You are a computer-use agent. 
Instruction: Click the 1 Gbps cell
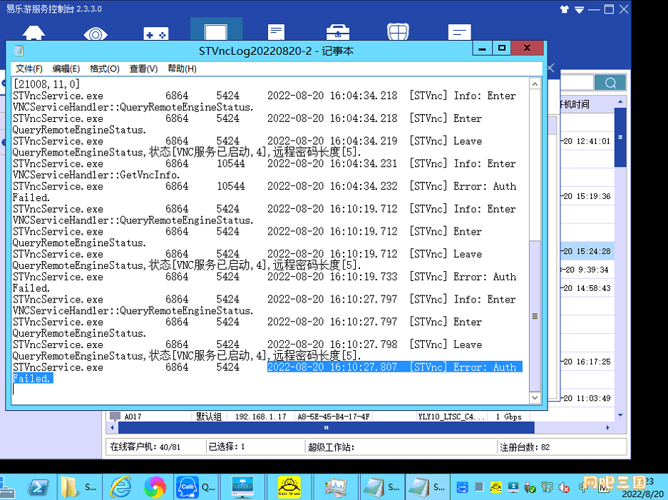[509, 417]
